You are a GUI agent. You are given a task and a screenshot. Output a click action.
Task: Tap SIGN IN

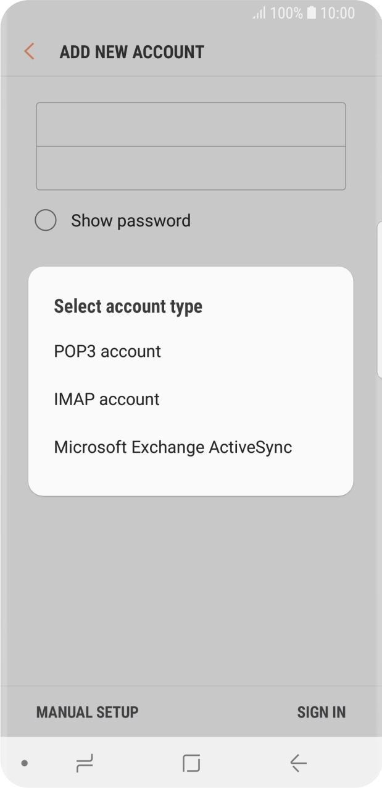click(322, 712)
